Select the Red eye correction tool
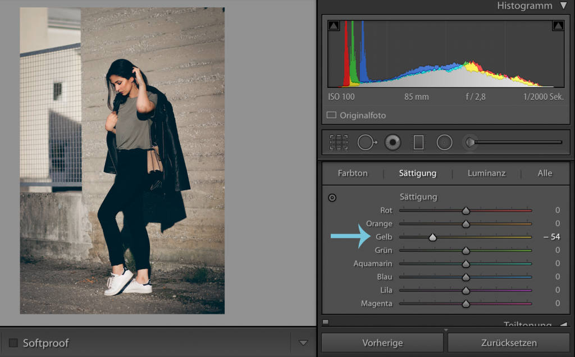575x357 pixels. (393, 142)
